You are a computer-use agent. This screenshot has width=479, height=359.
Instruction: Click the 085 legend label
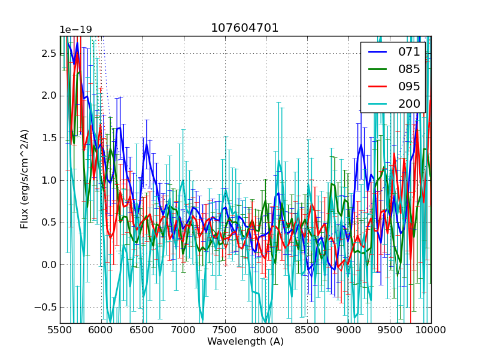click(409, 69)
